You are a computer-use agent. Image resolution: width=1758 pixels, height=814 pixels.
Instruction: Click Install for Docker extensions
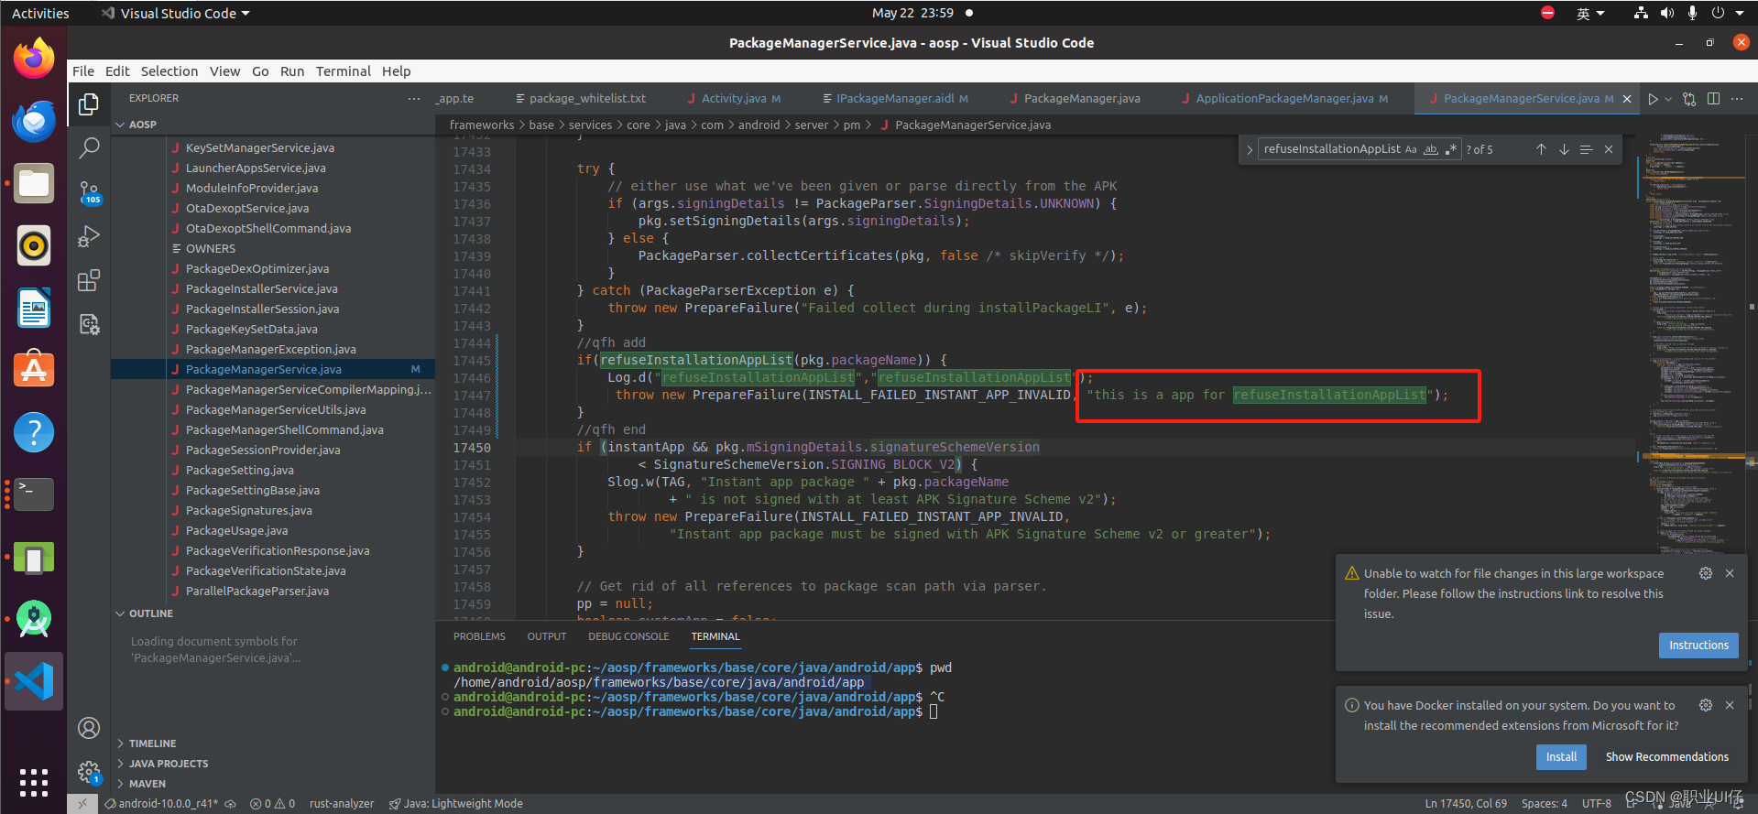(1561, 757)
